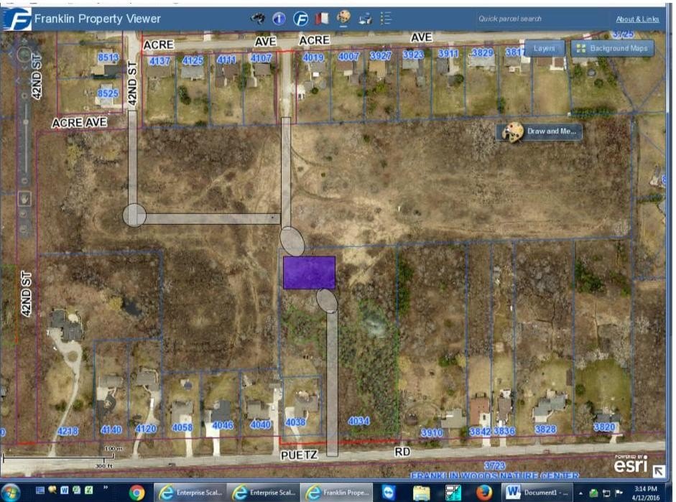The image size is (676, 502).
Task: Click the overview map arrow near esri logo
Action: tap(658, 471)
